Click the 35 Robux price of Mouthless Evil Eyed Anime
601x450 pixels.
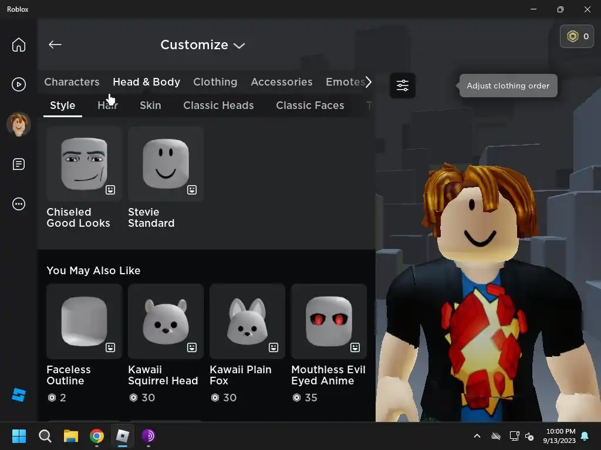305,398
